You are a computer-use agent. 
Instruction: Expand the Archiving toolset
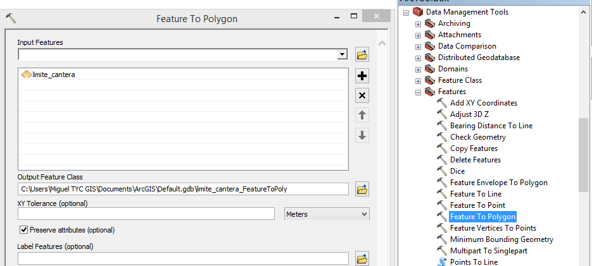pyautogui.click(x=418, y=24)
